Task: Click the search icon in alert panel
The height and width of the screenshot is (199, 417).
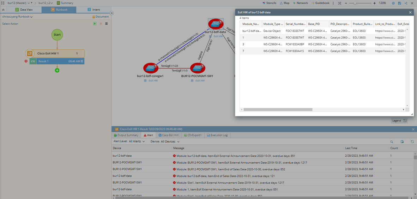Action: click(x=392, y=142)
